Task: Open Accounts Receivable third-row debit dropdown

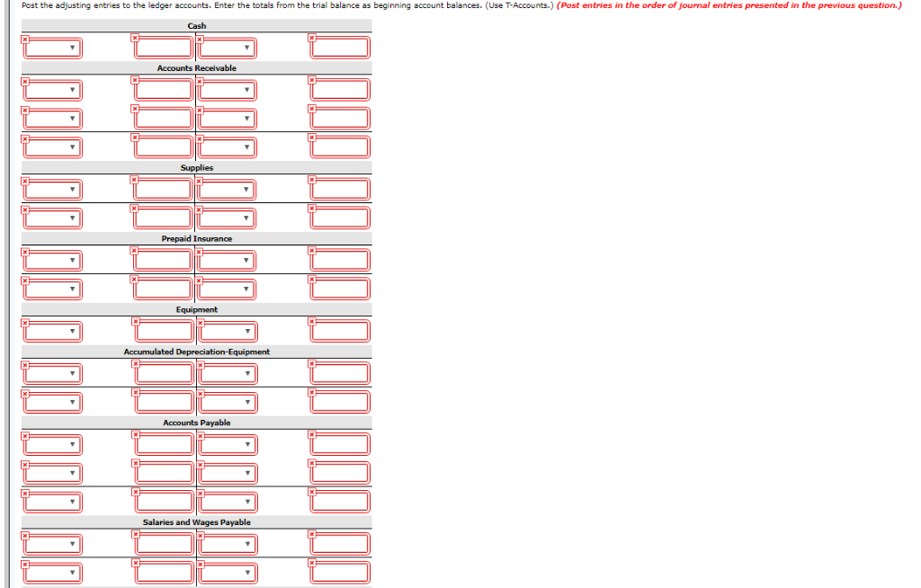Action: 53,147
